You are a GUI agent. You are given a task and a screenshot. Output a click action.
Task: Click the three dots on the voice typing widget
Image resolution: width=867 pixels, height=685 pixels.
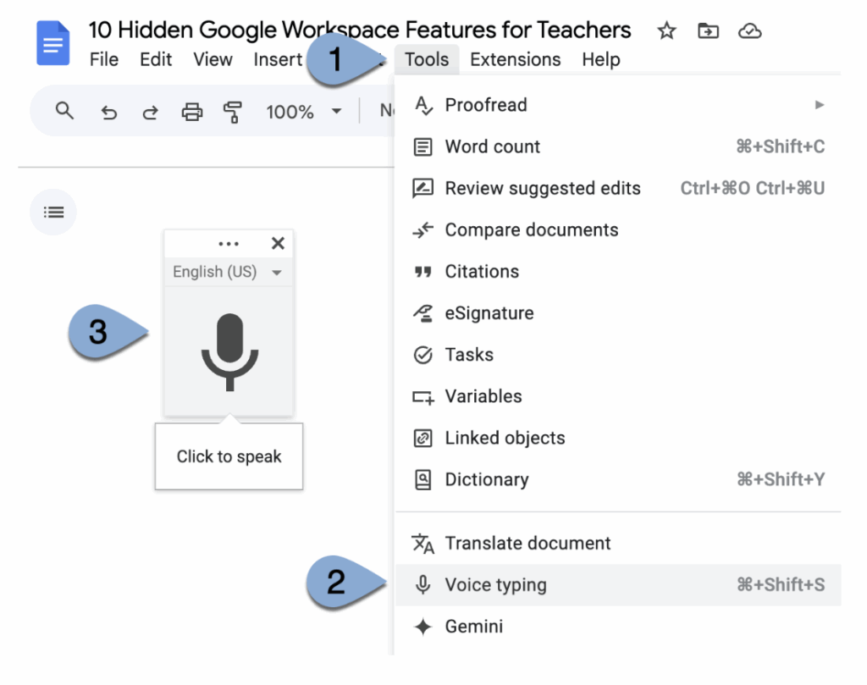229,244
